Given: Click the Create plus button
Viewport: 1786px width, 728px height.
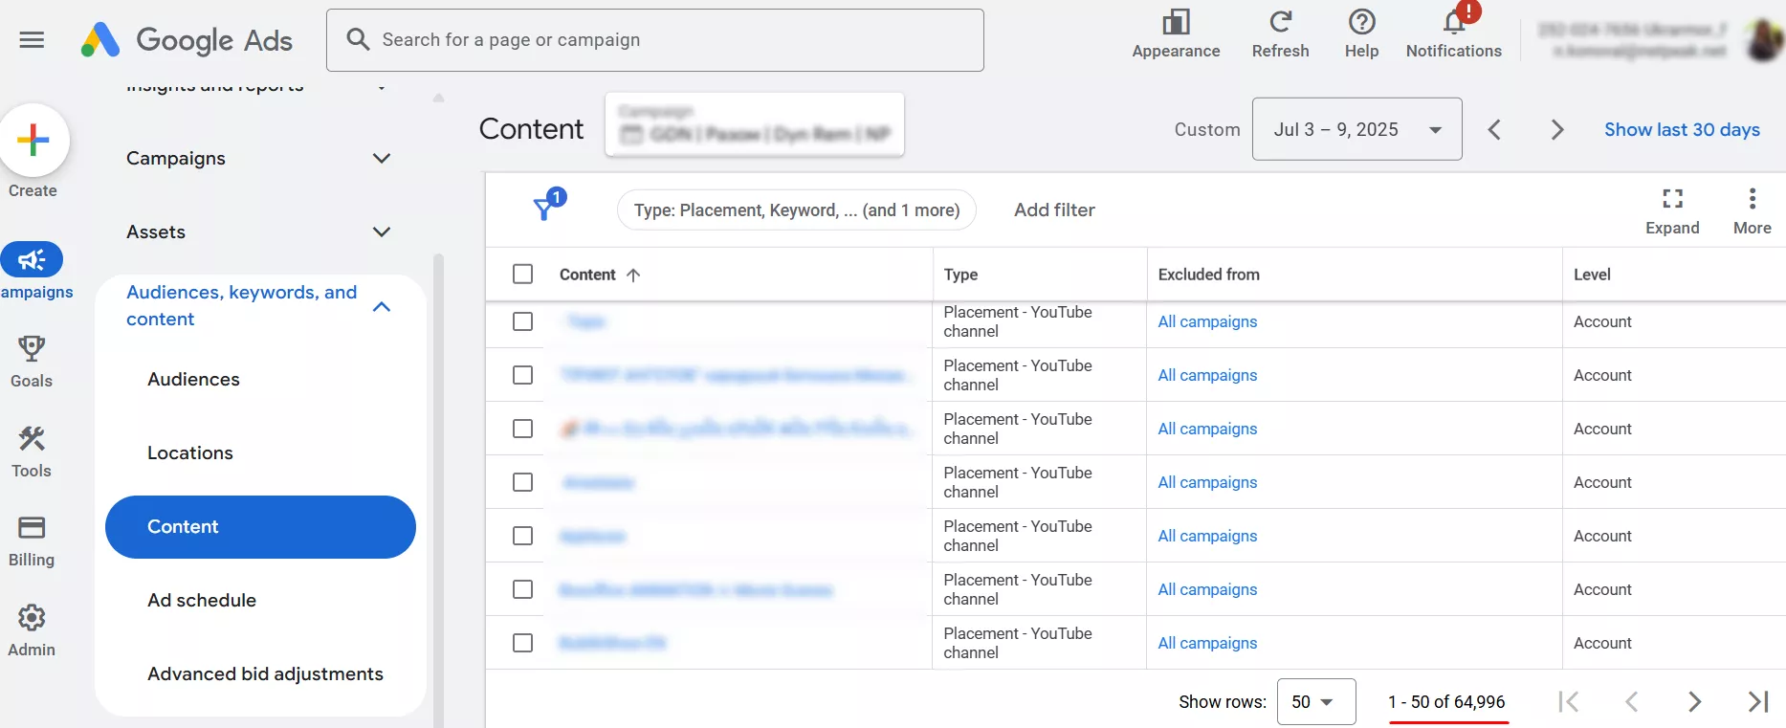Looking at the screenshot, I should click(x=33, y=140).
